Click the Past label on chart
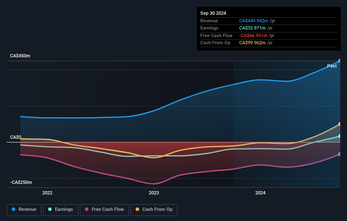347x221 pixels. [332, 66]
